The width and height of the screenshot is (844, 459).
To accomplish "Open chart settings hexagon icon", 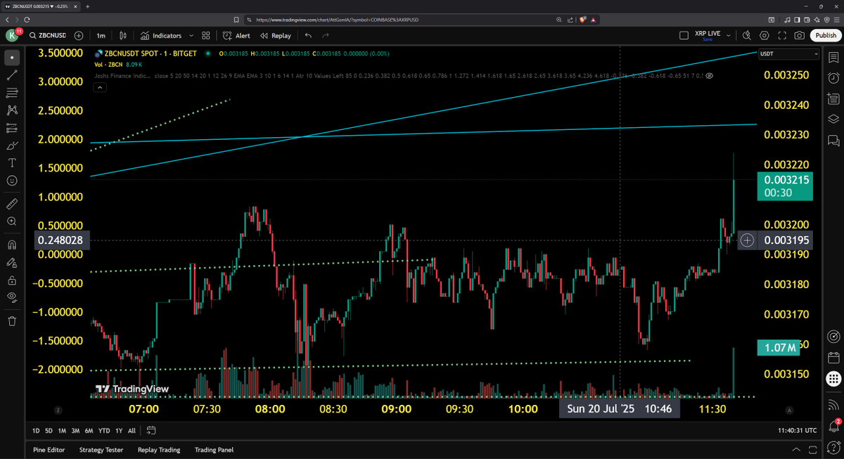I will pyautogui.click(x=765, y=35).
